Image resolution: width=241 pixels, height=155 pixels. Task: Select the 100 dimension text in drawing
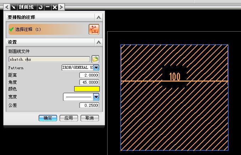point(175,76)
